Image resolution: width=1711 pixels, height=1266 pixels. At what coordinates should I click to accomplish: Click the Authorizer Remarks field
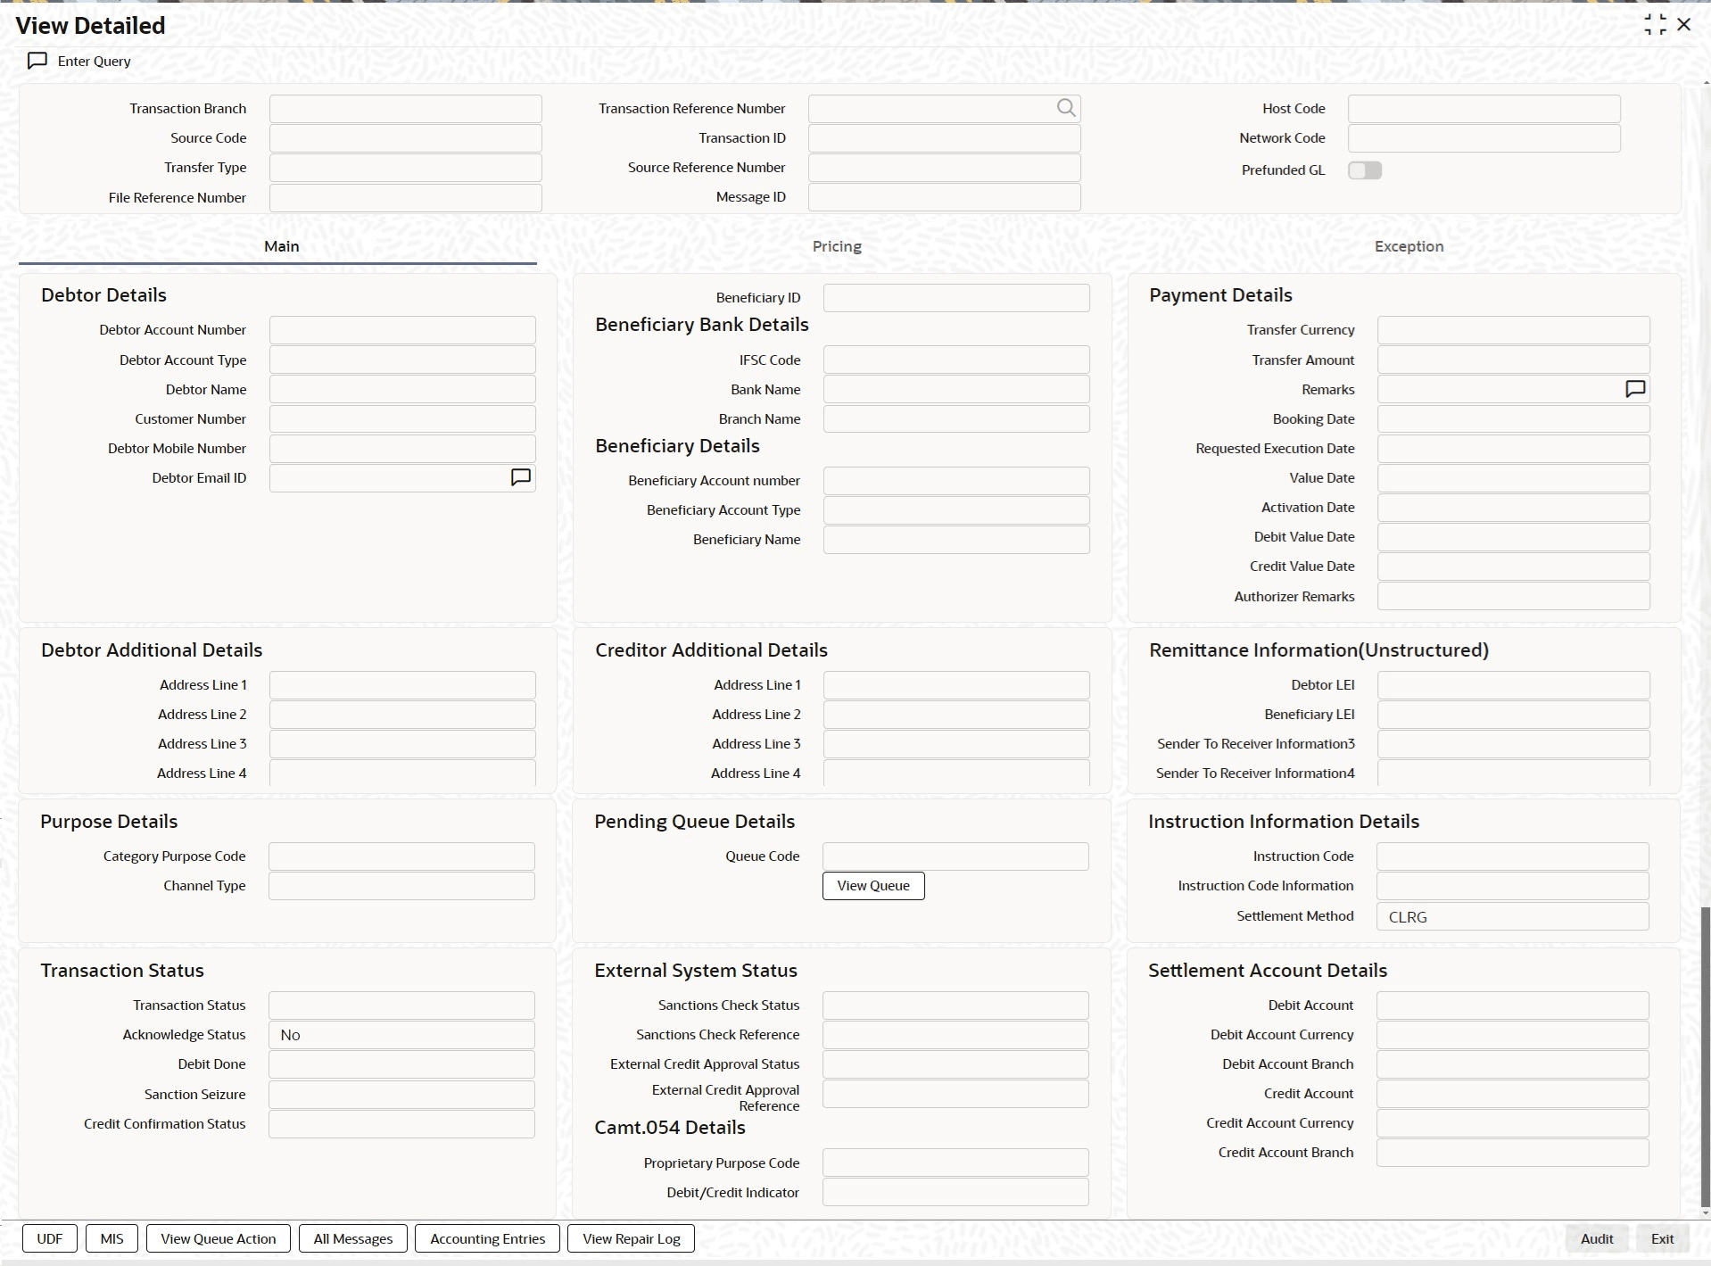1514,597
